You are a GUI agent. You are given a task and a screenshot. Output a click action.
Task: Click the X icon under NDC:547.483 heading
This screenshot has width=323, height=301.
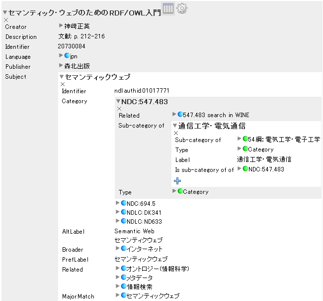tap(119, 109)
